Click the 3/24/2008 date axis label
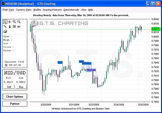 pos(119,104)
